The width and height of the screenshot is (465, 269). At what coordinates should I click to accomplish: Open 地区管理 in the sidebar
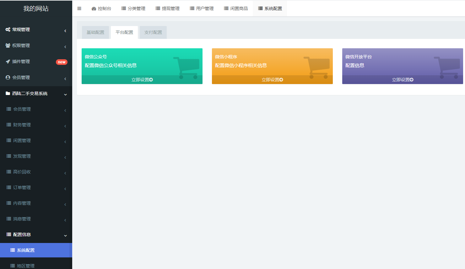tap(36, 266)
